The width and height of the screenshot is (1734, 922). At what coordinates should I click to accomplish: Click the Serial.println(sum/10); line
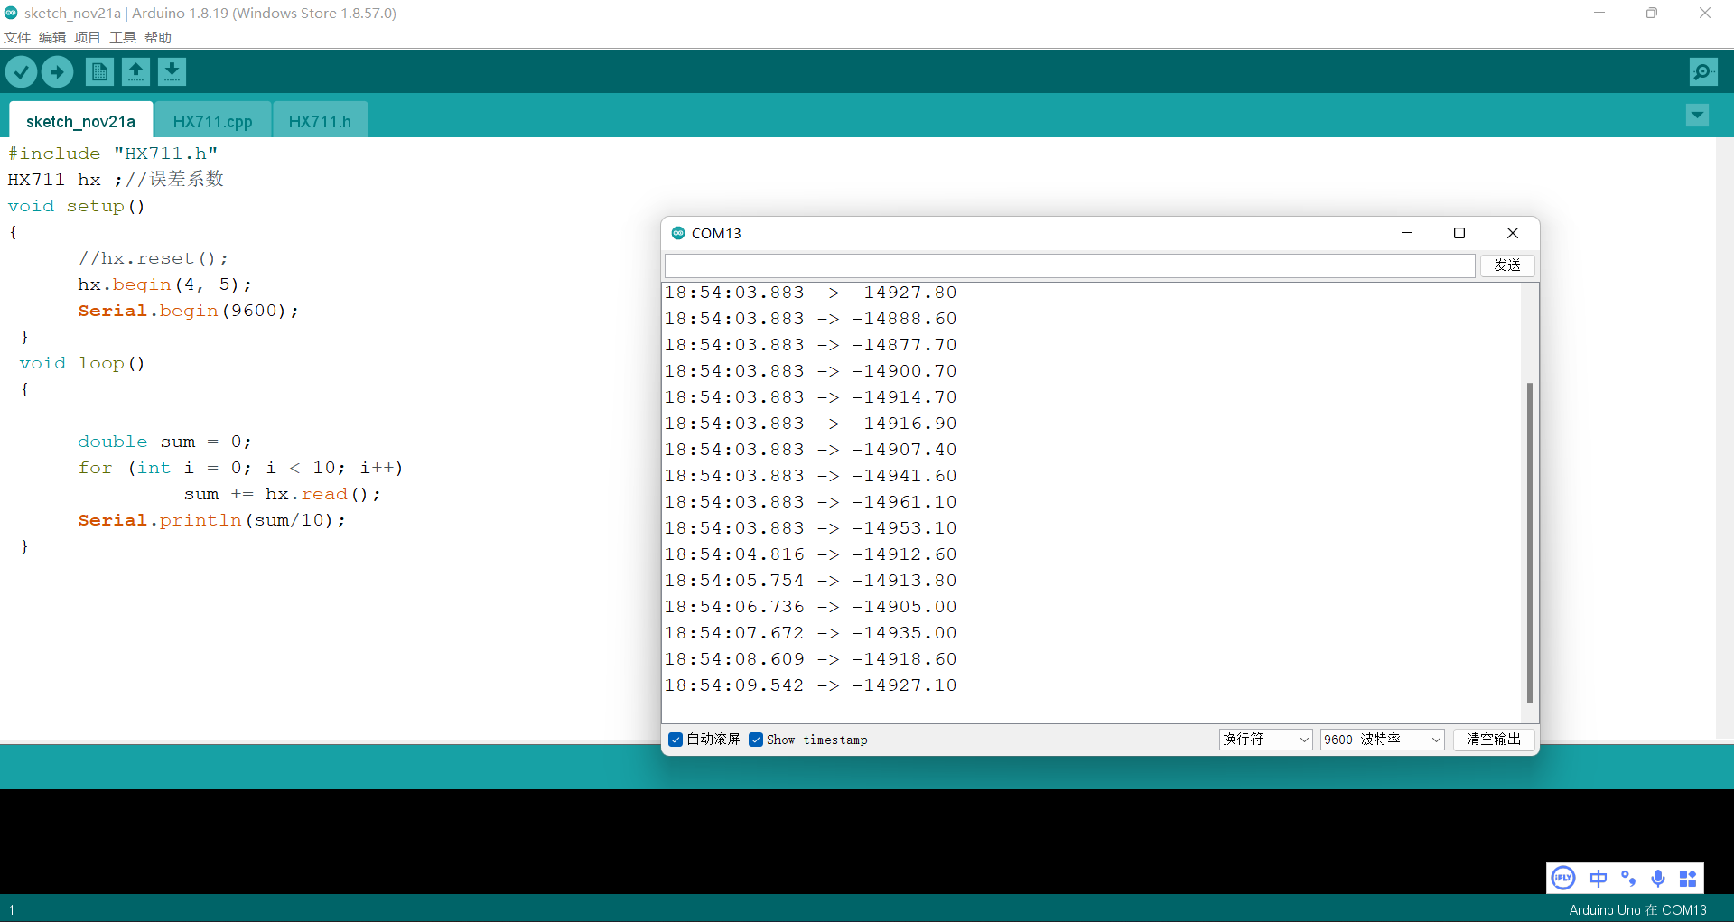click(x=211, y=520)
